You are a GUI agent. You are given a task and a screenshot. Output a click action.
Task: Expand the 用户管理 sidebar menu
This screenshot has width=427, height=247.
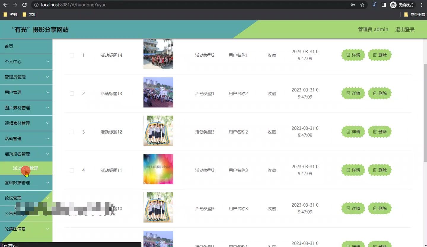(26, 92)
